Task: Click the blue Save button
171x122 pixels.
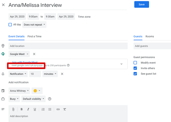Action: tap(141, 4)
